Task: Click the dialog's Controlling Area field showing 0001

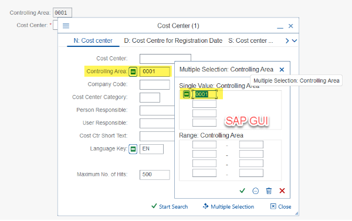Action: click(155, 72)
